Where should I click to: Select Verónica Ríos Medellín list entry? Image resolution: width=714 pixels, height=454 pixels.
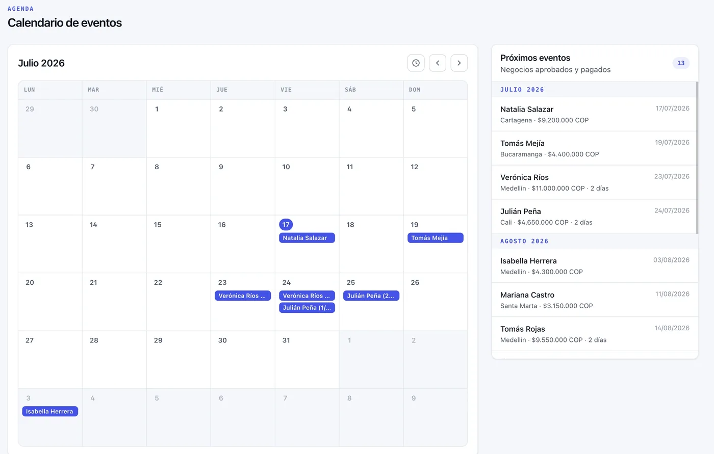click(594, 182)
